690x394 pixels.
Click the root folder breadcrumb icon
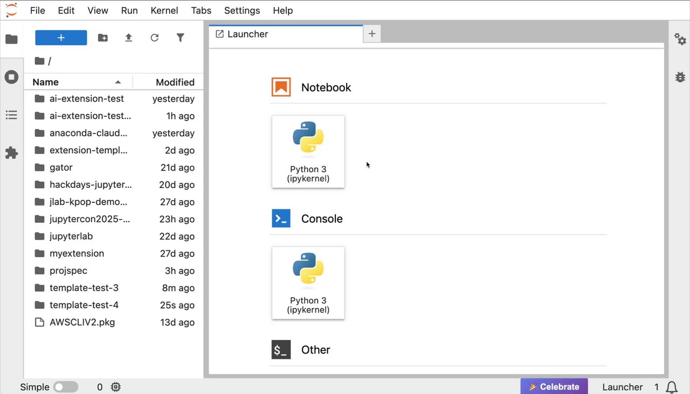coord(39,61)
